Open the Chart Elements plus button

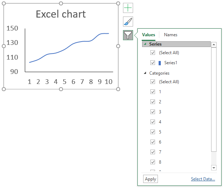pos(128,8)
